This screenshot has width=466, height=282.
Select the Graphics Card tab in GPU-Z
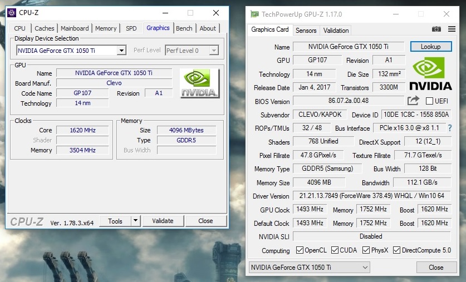pos(270,29)
